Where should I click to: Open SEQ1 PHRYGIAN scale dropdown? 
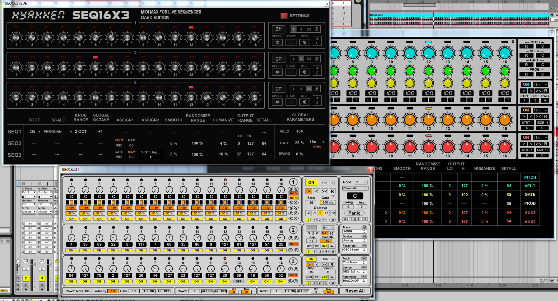[58, 131]
